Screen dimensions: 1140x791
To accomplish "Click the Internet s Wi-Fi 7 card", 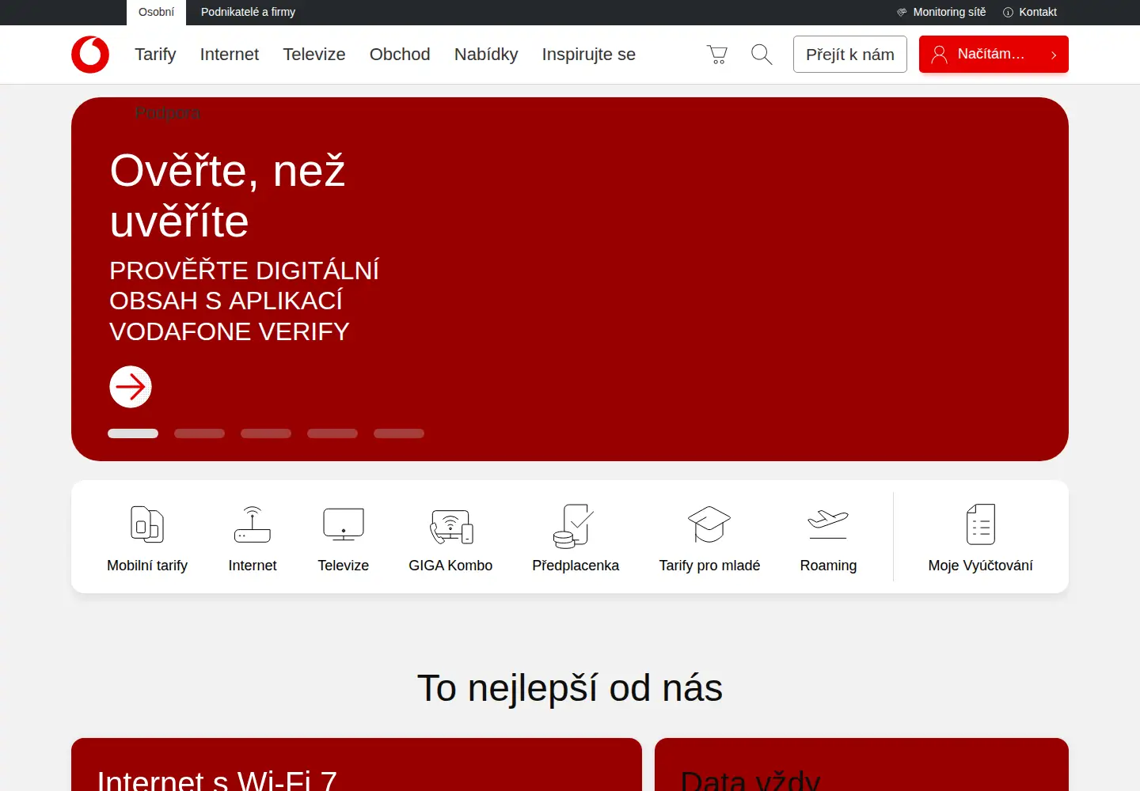I will pos(356,765).
